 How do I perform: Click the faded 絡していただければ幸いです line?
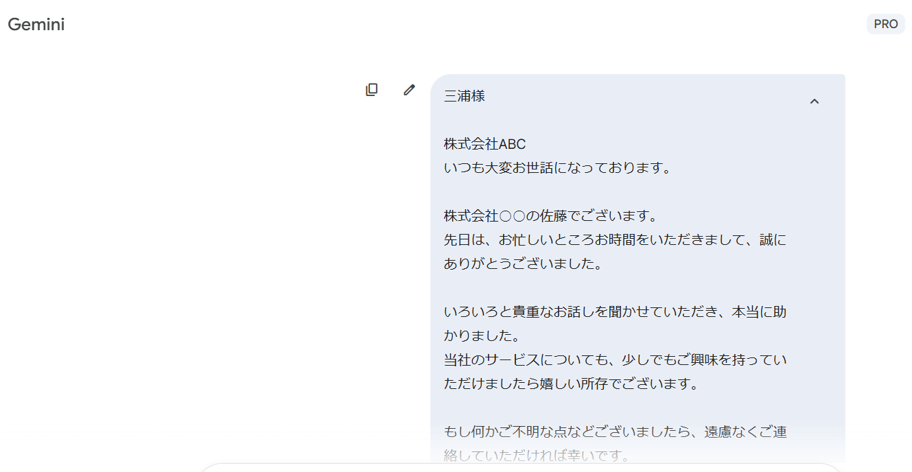click(537, 456)
